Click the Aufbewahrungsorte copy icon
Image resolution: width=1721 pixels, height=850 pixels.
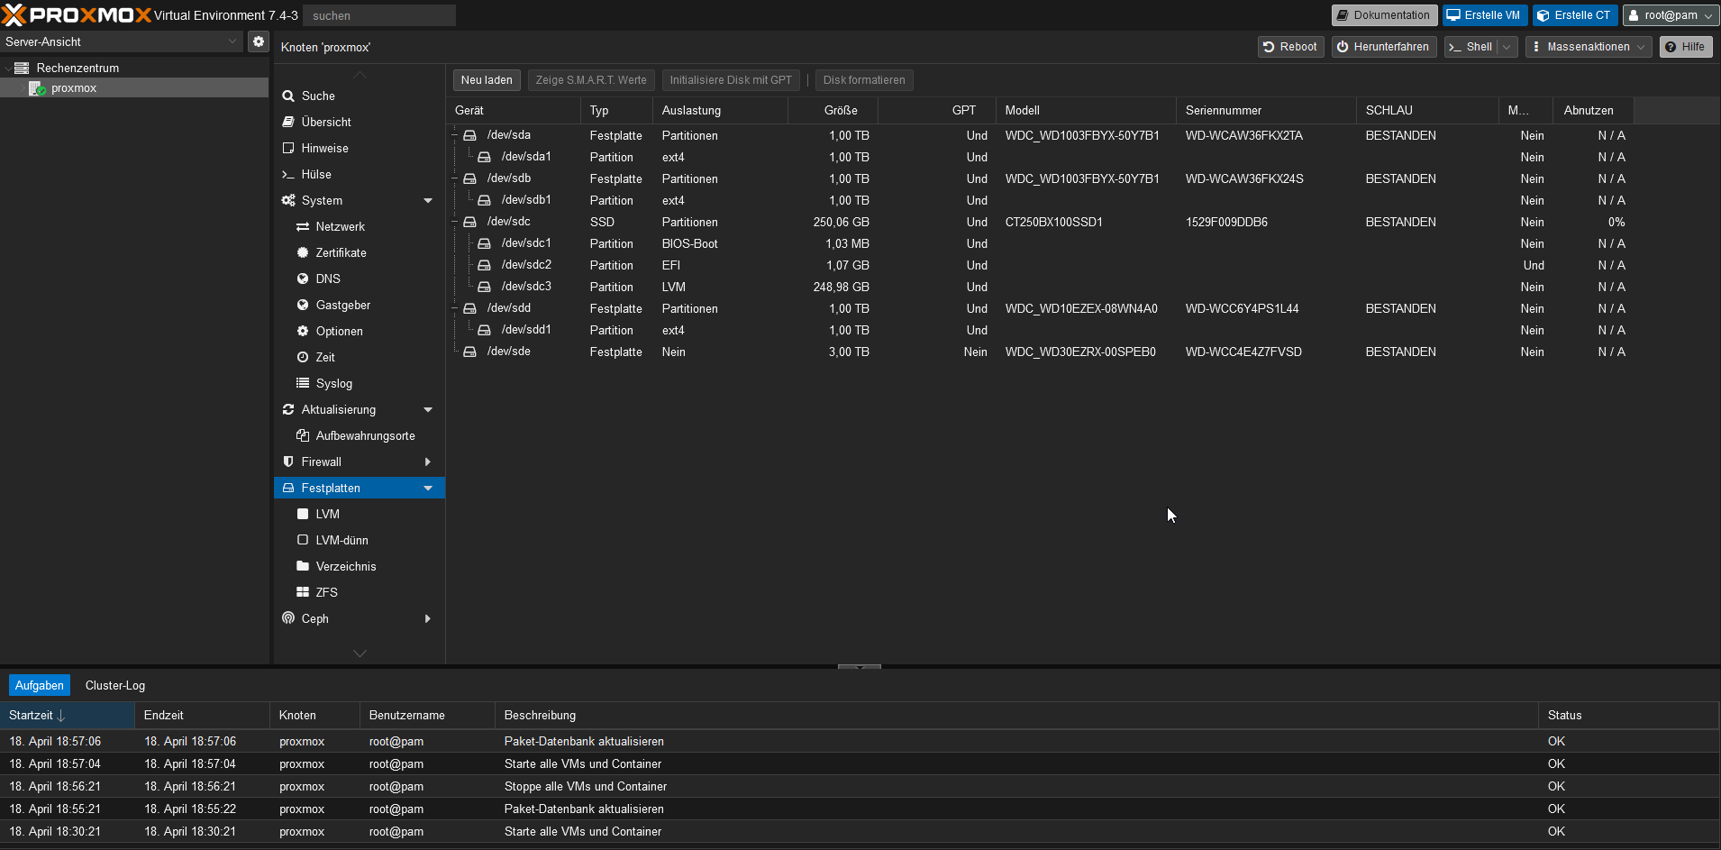point(303,435)
